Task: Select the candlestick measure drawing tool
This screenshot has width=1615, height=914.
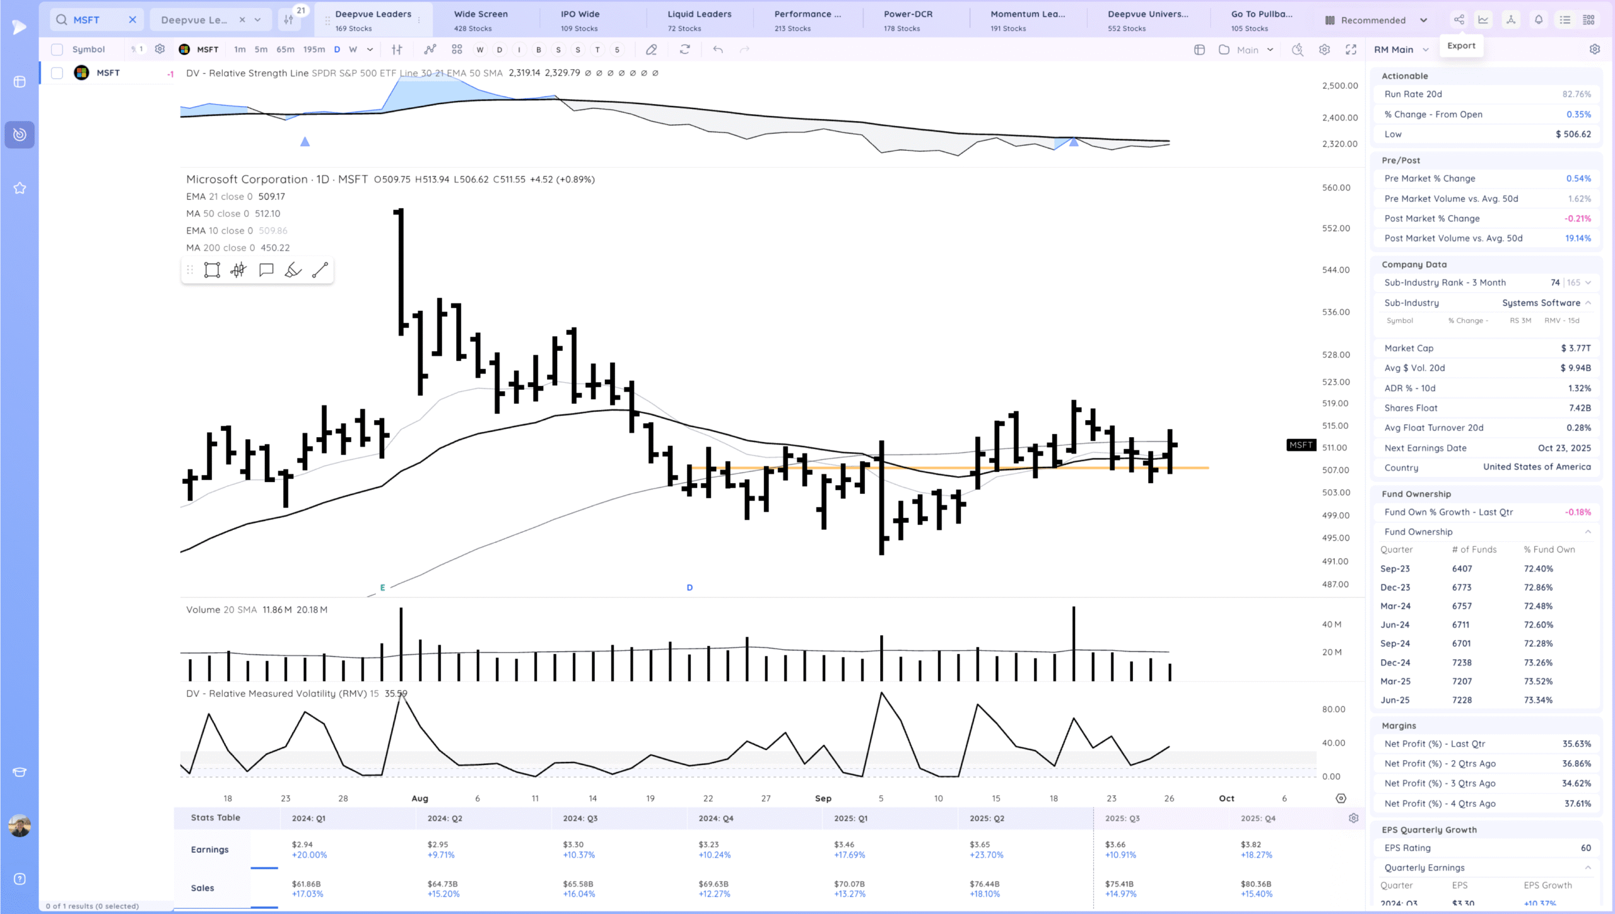Action: (238, 270)
